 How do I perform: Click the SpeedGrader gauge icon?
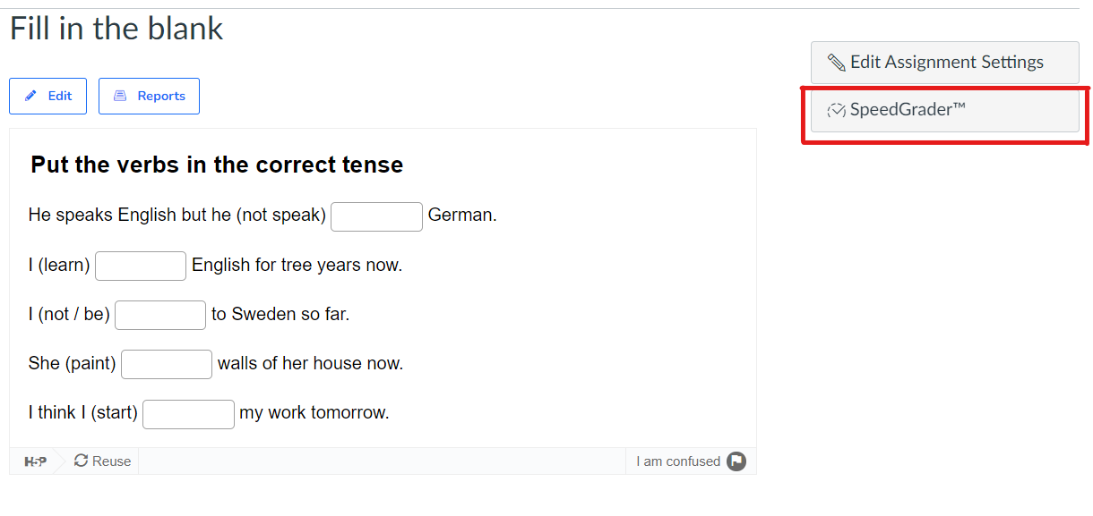(x=836, y=110)
